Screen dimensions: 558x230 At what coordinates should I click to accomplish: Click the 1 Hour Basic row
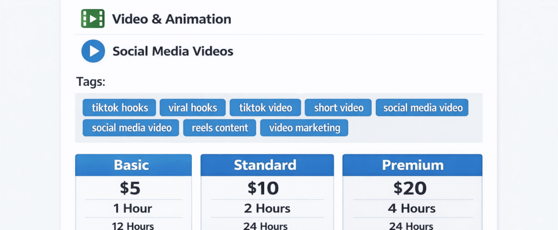click(133, 208)
